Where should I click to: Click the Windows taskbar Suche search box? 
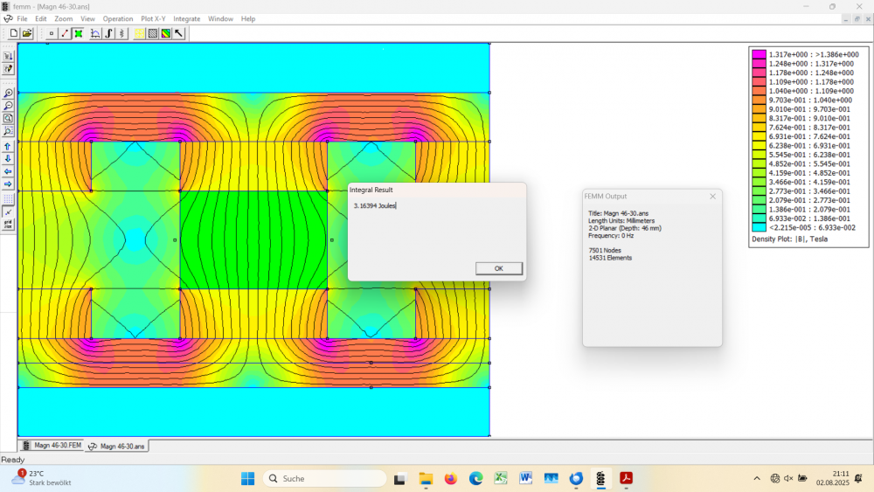[324, 479]
